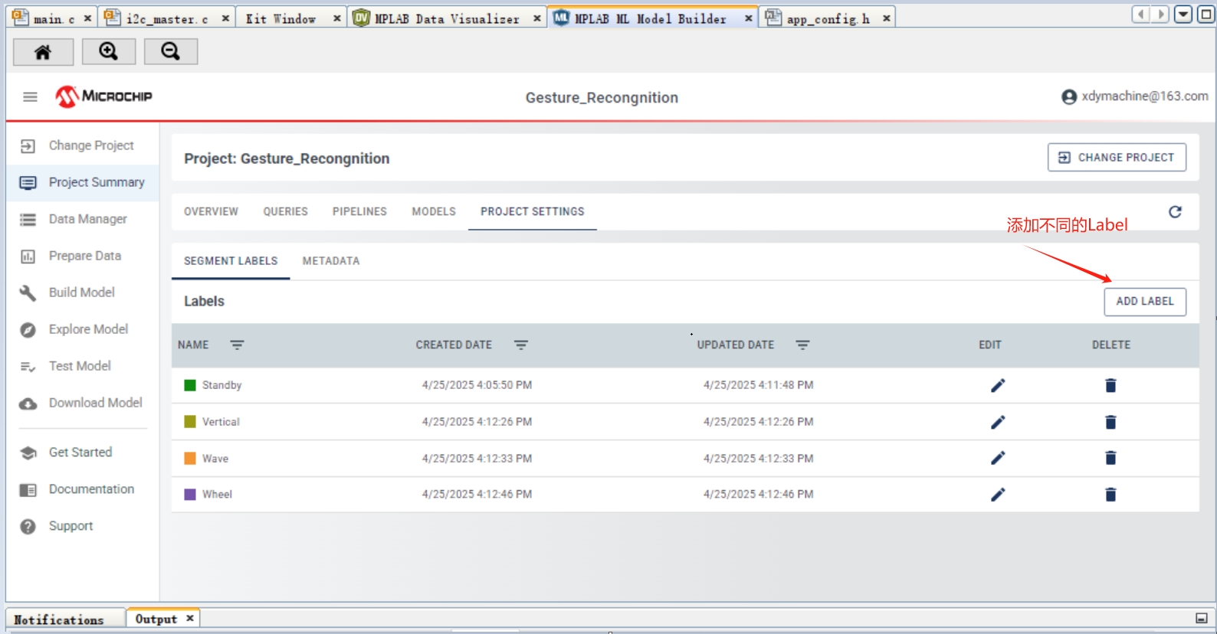
Task: Click the Change Project button
Action: point(1117,158)
